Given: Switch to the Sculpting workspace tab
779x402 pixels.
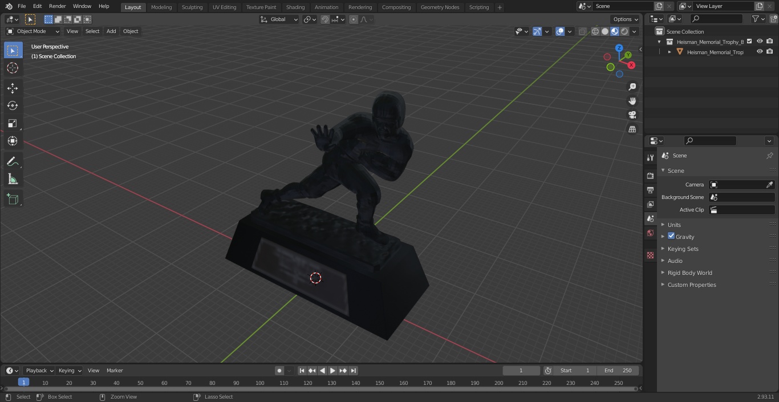Looking at the screenshot, I should [x=192, y=7].
